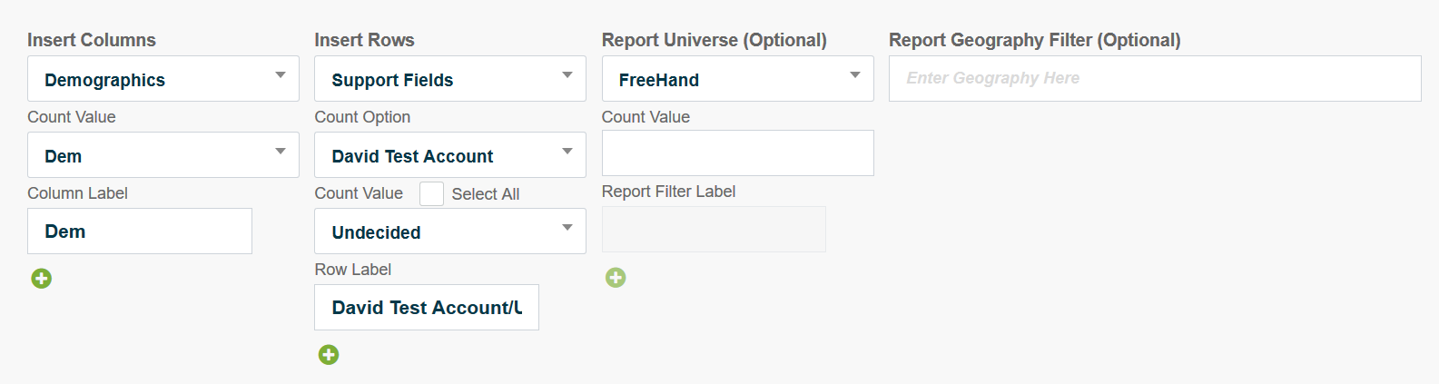Expand the Dem Count Value dropdown
Image resolution: width=1439 pixels, height=384 pixels.
[163, 155]
